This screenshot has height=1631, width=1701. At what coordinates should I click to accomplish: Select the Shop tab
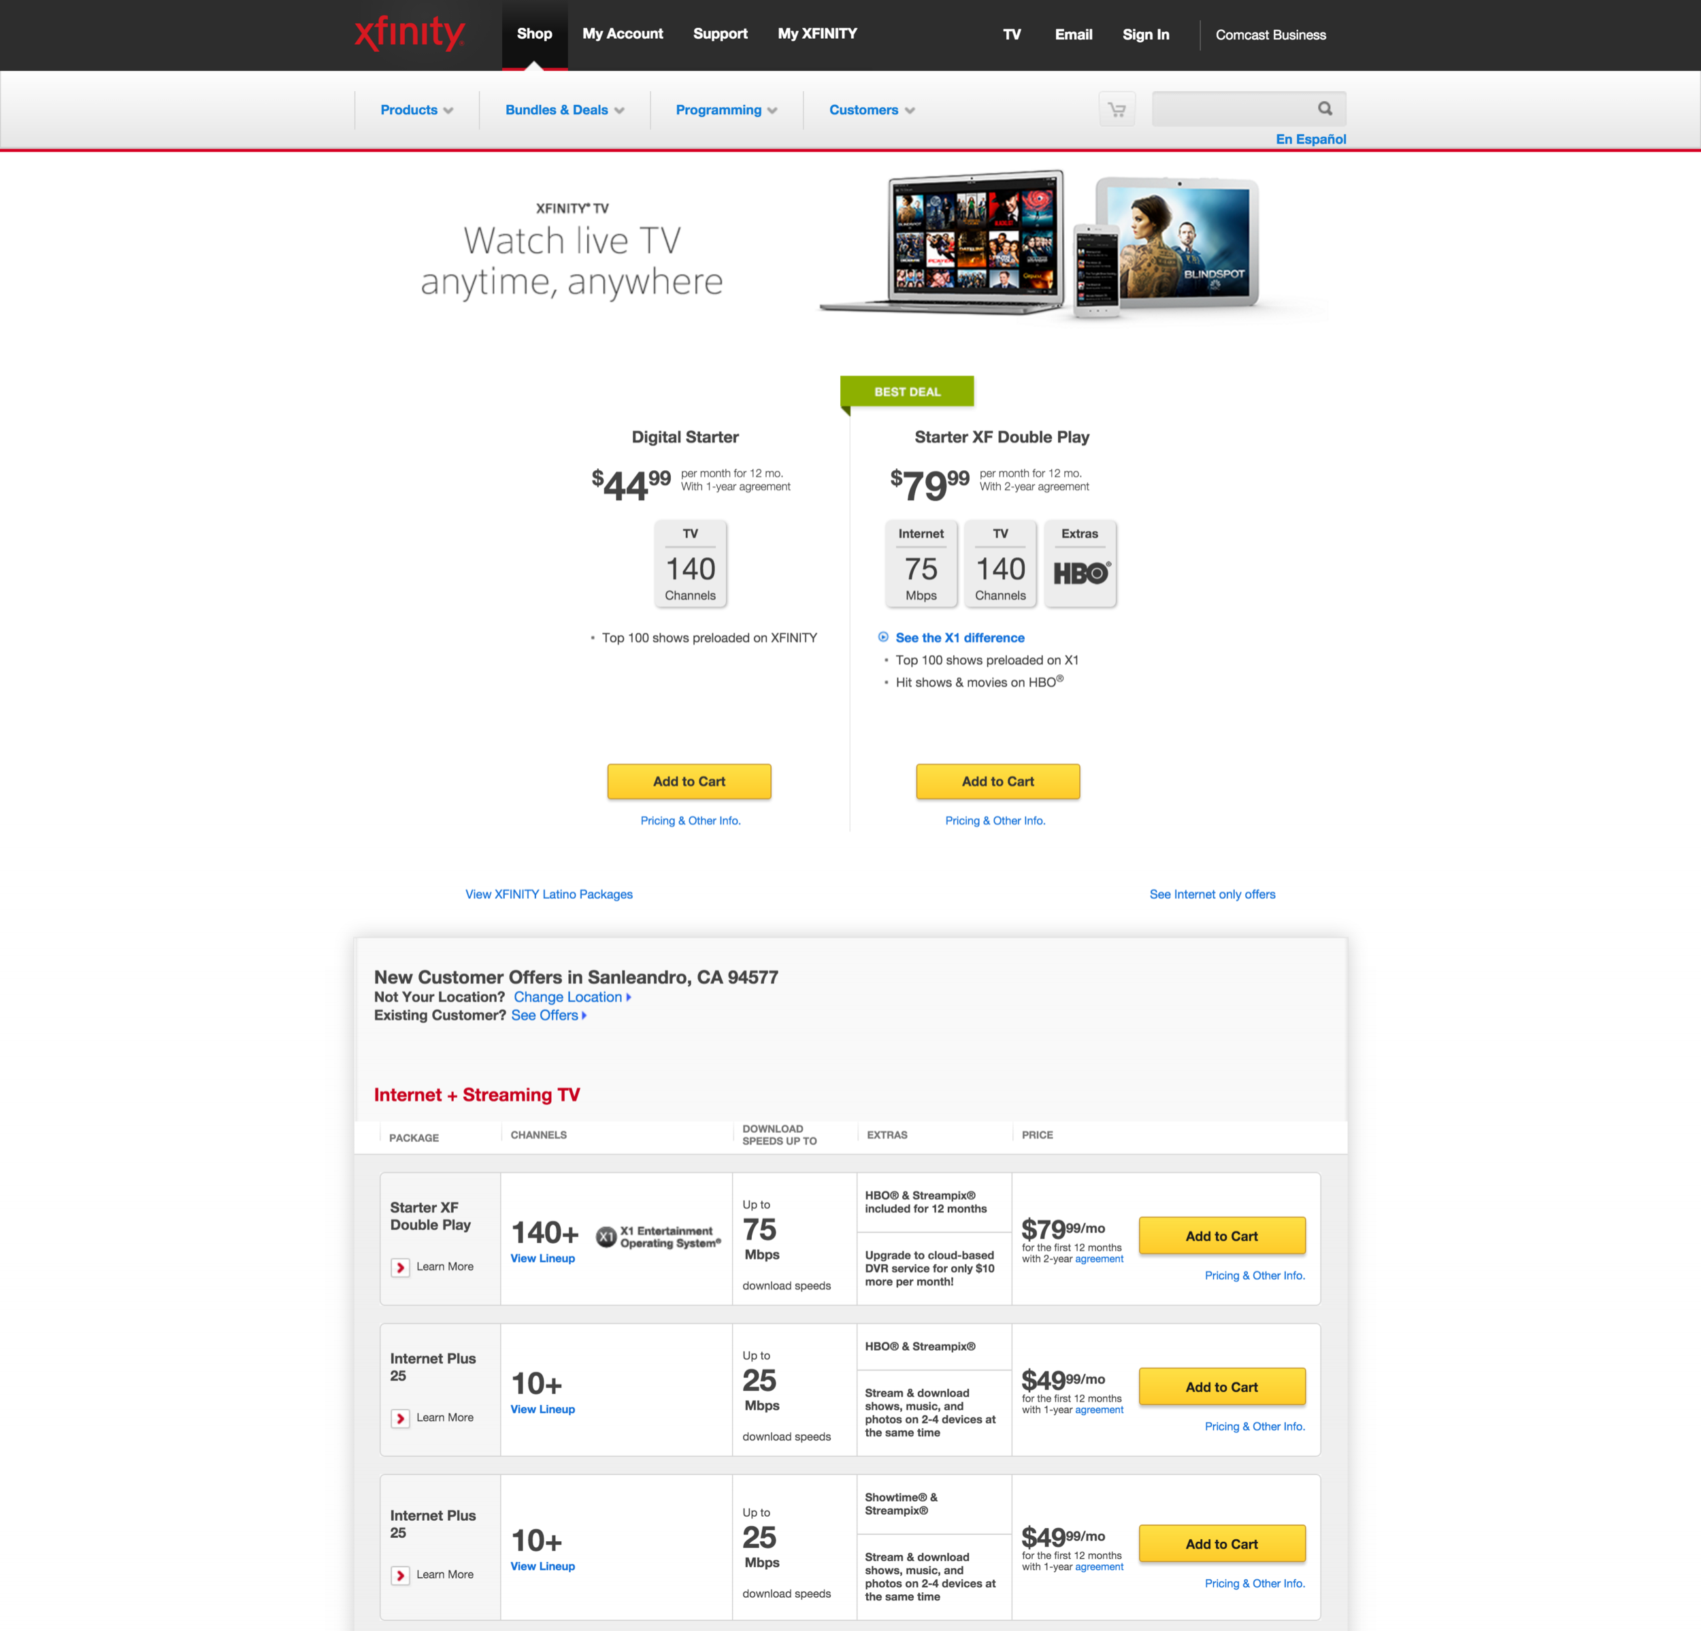coord(535,34)
